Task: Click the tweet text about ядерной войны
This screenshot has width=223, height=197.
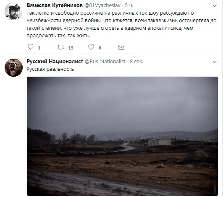Action: 121,24
